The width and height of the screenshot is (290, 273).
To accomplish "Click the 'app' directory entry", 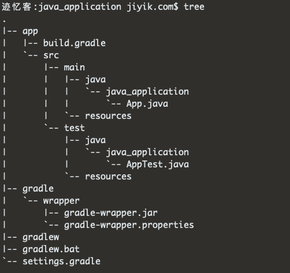I will (30, 31).
